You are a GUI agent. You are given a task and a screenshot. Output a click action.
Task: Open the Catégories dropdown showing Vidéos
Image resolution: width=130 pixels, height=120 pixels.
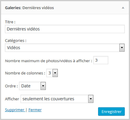(x=65, y=48)
